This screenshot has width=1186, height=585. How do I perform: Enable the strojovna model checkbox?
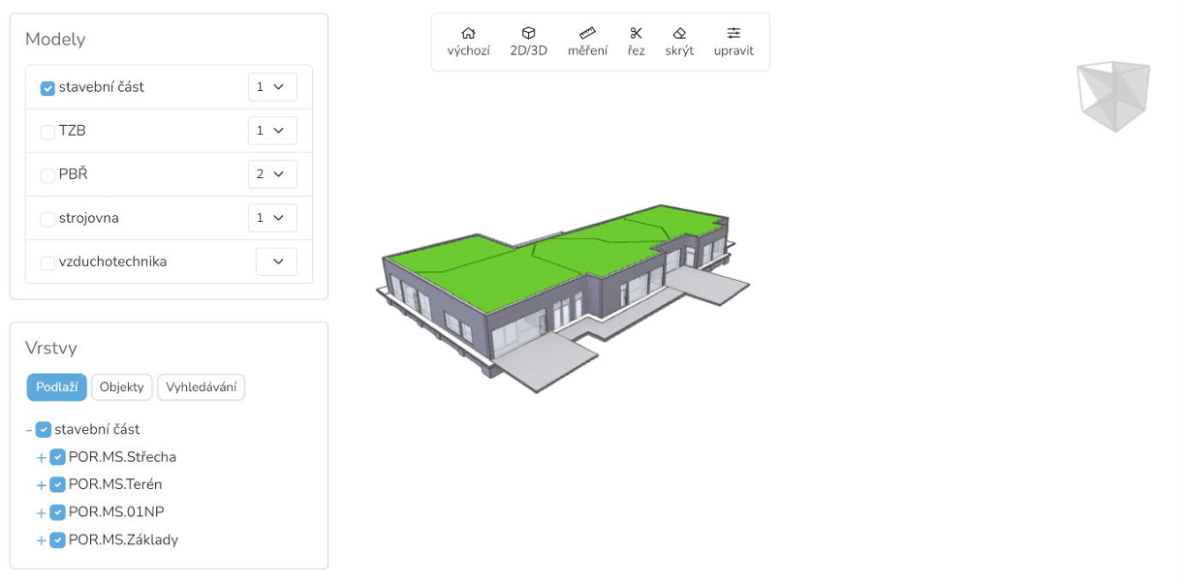(47, 219)
